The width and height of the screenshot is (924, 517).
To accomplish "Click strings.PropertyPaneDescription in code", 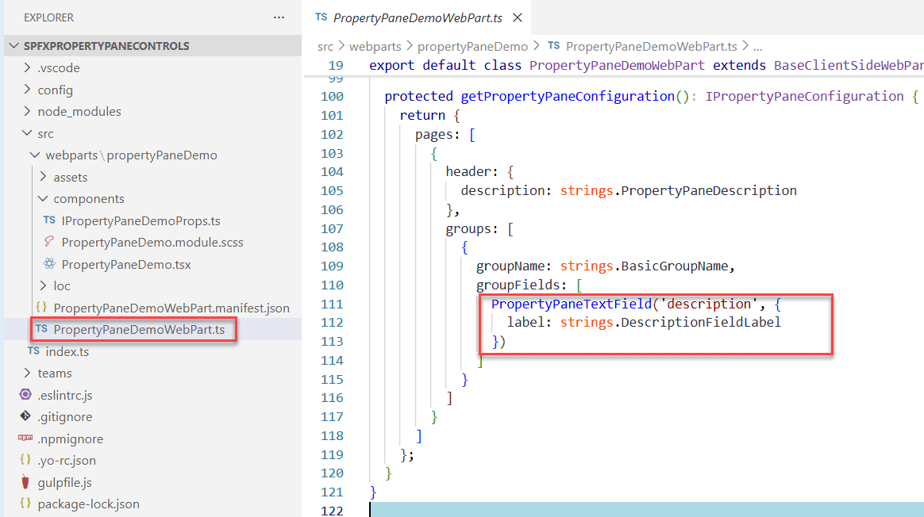I will click(678, 191).
